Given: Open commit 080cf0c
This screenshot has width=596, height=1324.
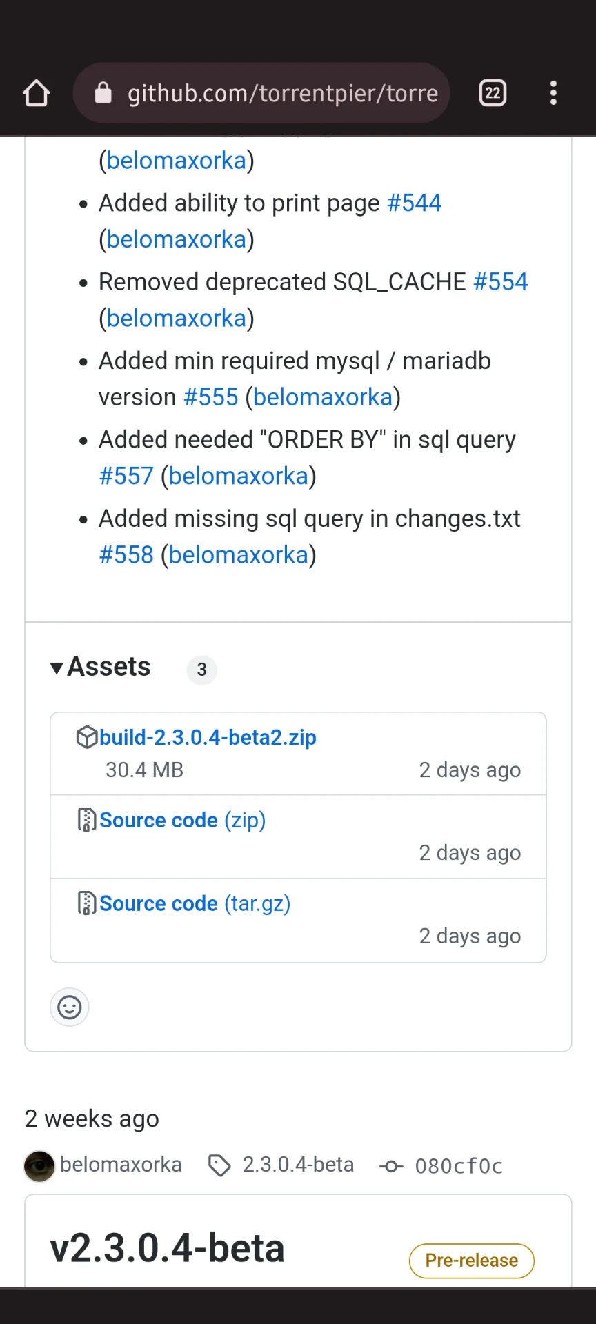Looking at the screenshot, I should (x=459, y=1166).
